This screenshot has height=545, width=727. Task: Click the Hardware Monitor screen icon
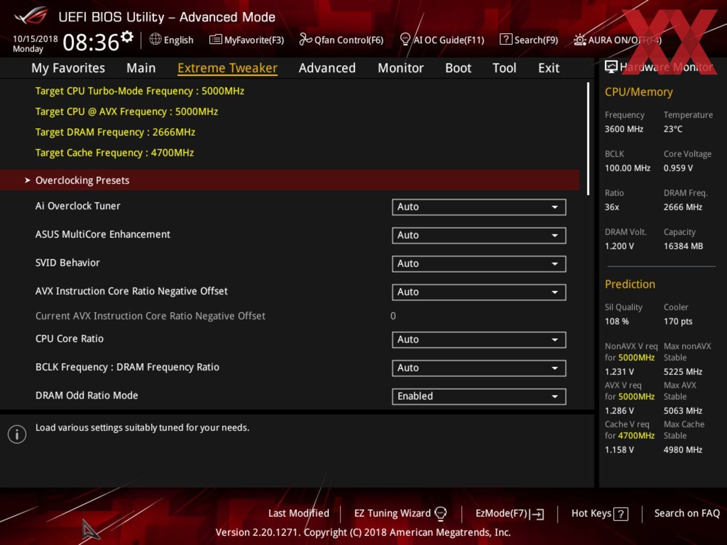tap(611, 66)
